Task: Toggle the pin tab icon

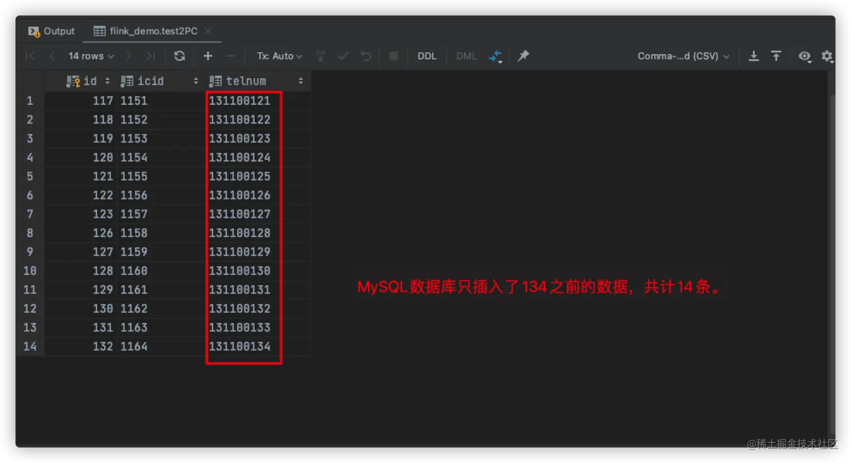Action: (523, 56)
